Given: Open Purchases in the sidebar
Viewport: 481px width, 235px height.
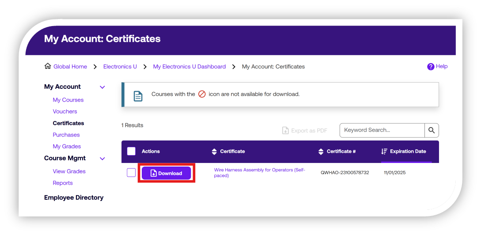Looking at the screenshot, I should tap(66, 135).
